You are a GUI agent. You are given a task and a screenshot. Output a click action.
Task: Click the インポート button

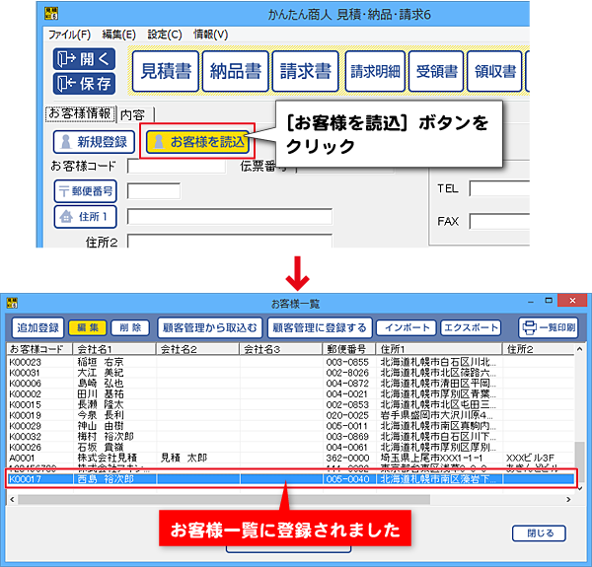point(407,327)
